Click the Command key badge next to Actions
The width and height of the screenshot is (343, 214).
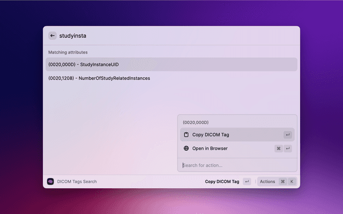click(282, 181)
